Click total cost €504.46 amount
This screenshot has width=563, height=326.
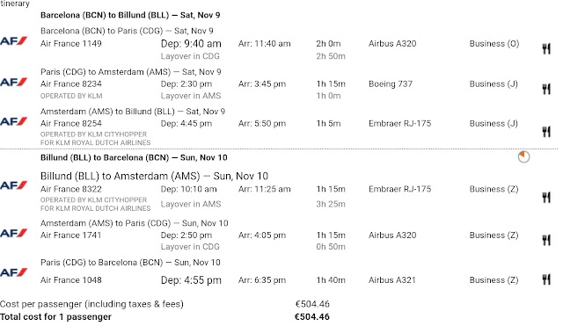click(x=311, y=317)
